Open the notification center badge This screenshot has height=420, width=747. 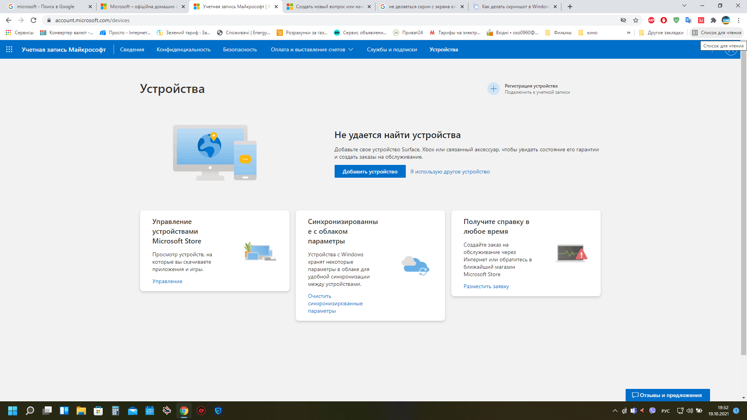pos(736,411)
